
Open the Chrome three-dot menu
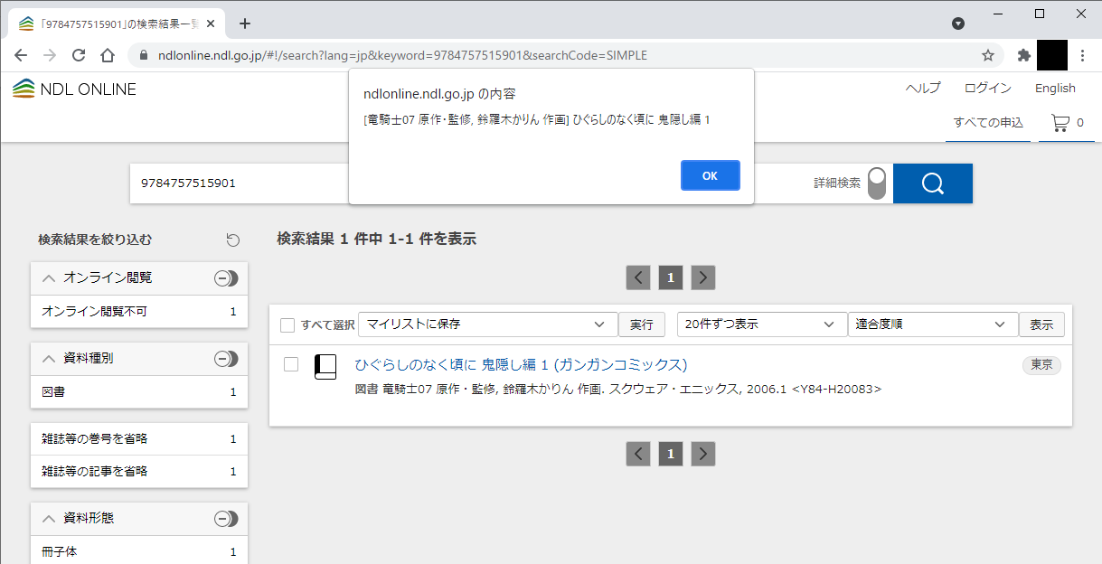pos(1083,55)
